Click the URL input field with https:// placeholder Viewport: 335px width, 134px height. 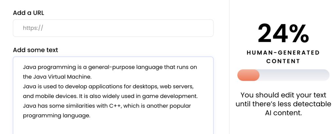113,28
